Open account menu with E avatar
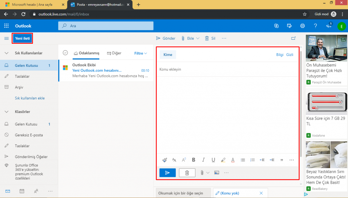Screen dimensions: 348x198 (x=342, y=26)
